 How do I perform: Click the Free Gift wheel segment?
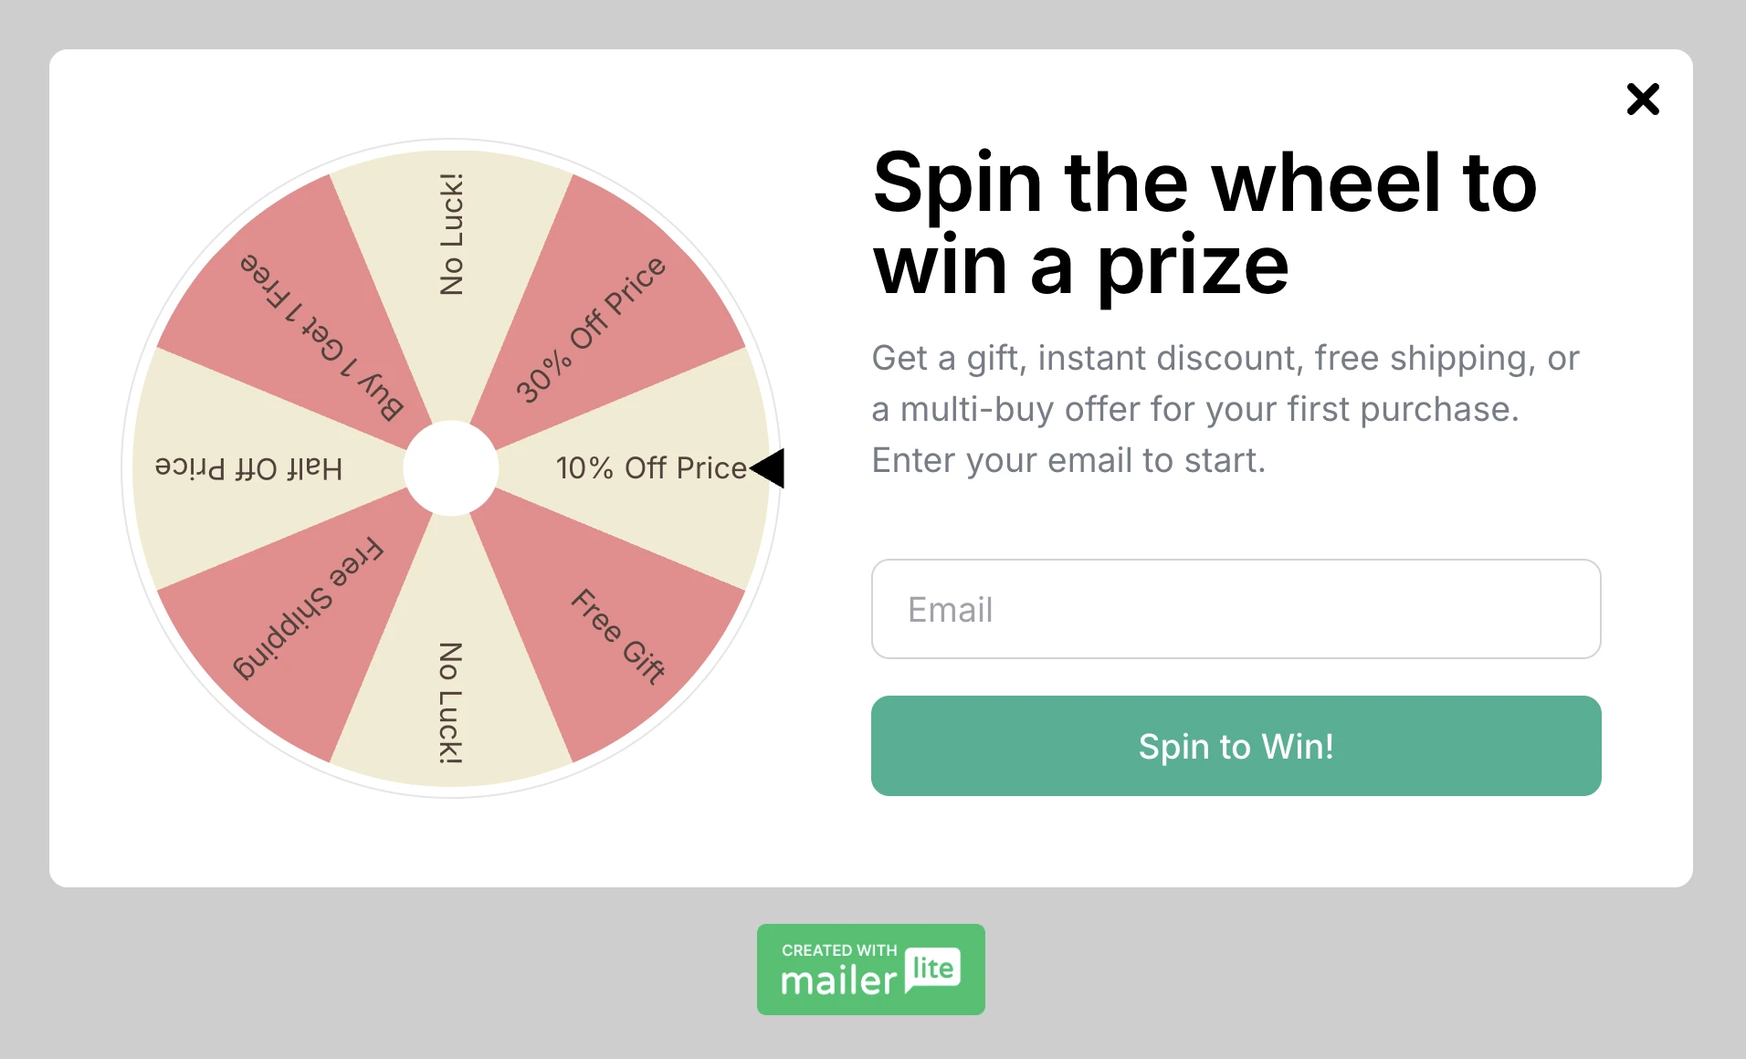click(617, 635)
